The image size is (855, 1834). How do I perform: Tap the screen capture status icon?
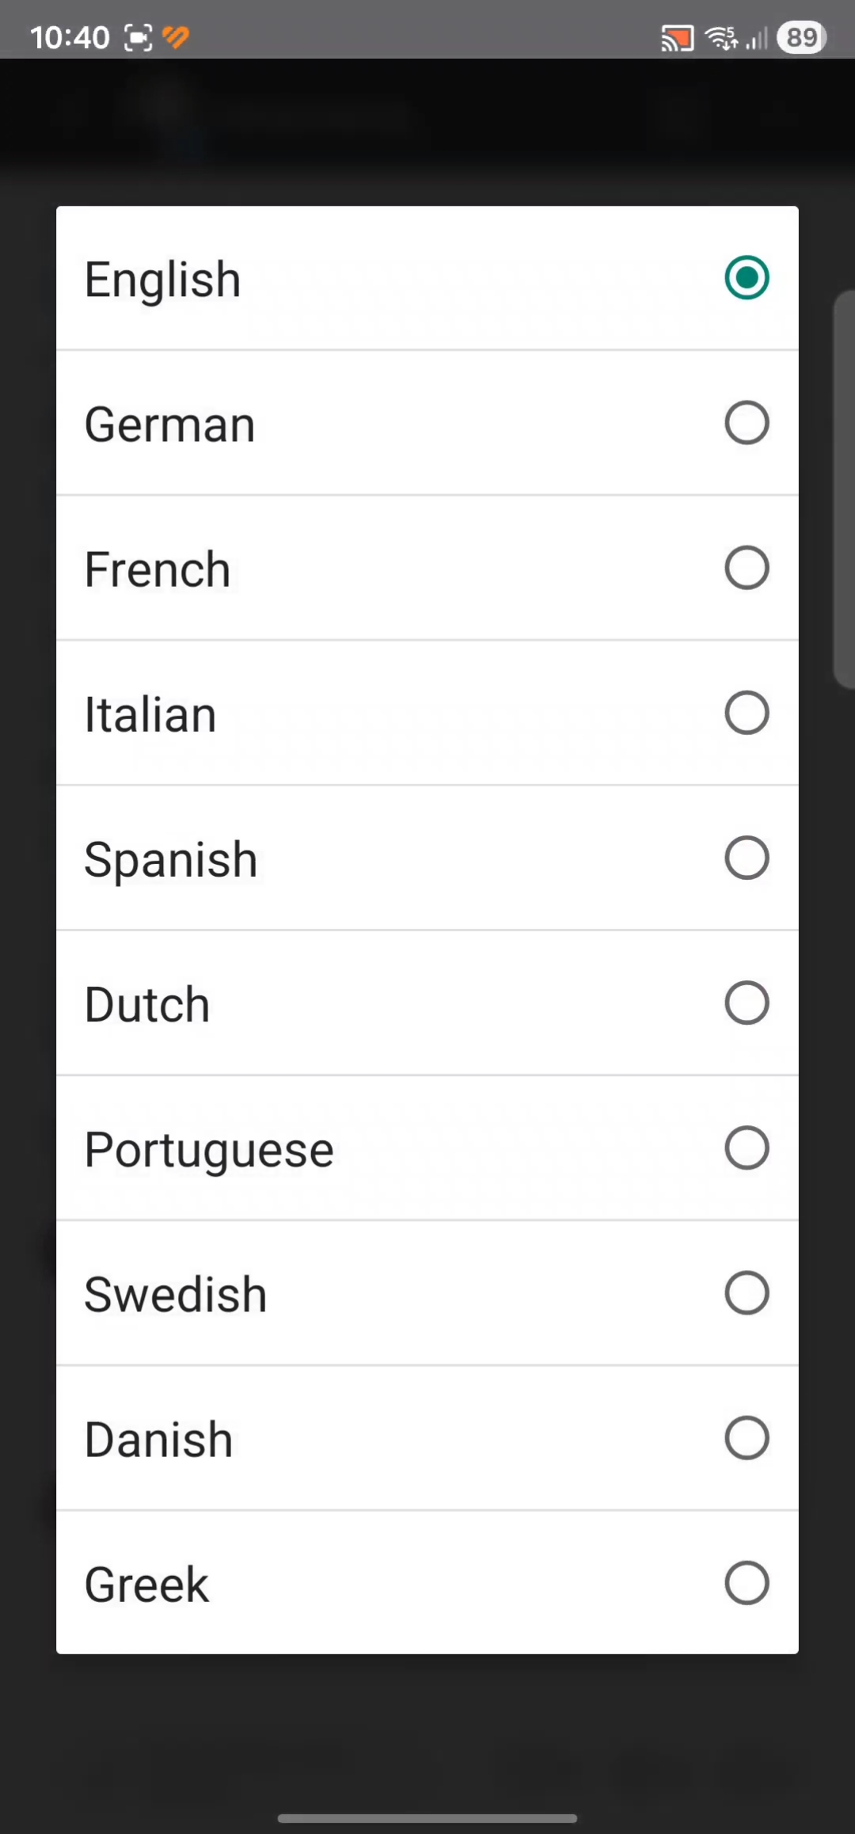coord(139,37)
